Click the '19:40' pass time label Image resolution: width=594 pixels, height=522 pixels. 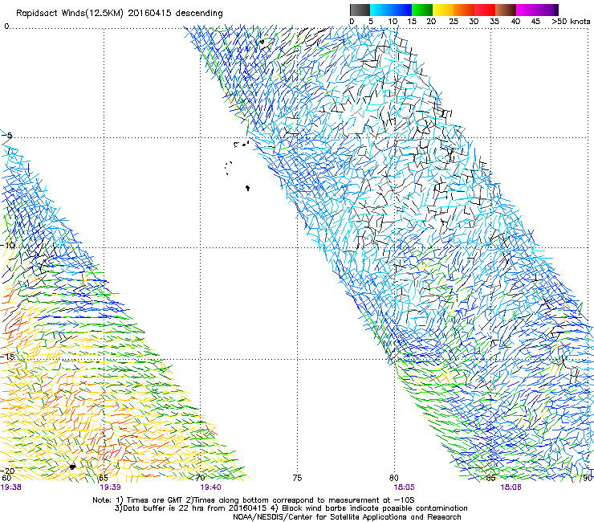coord(210,487)
